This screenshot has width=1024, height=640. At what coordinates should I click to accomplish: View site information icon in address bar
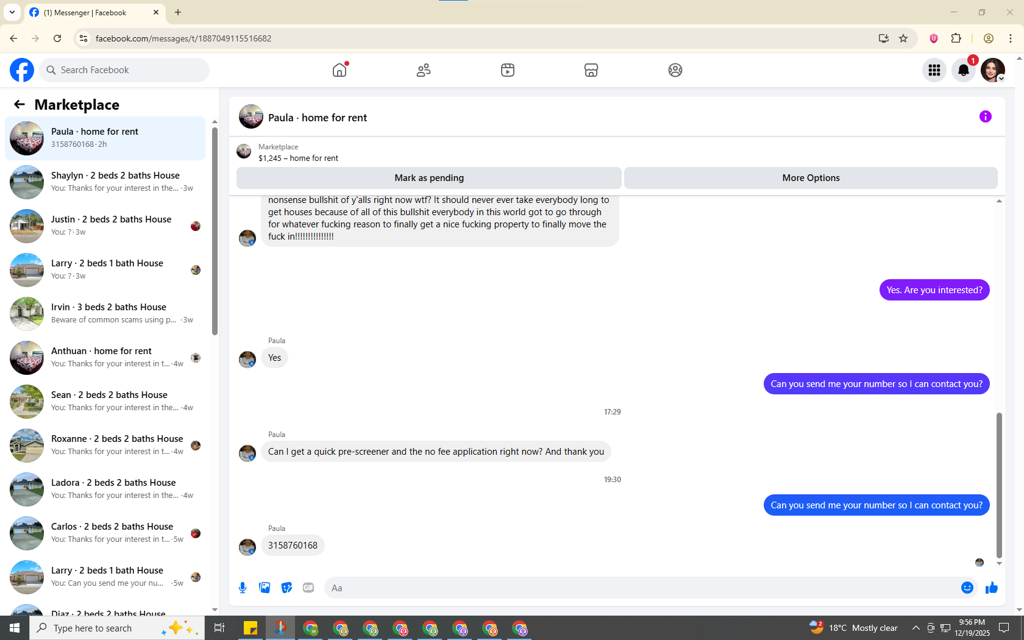(84, 38)
